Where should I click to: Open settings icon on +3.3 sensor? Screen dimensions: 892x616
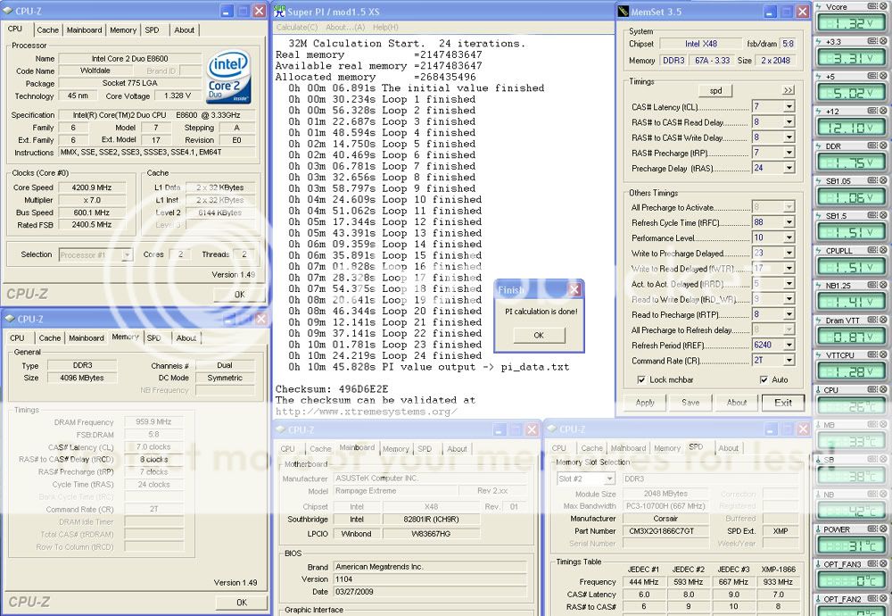click(871, 41)
